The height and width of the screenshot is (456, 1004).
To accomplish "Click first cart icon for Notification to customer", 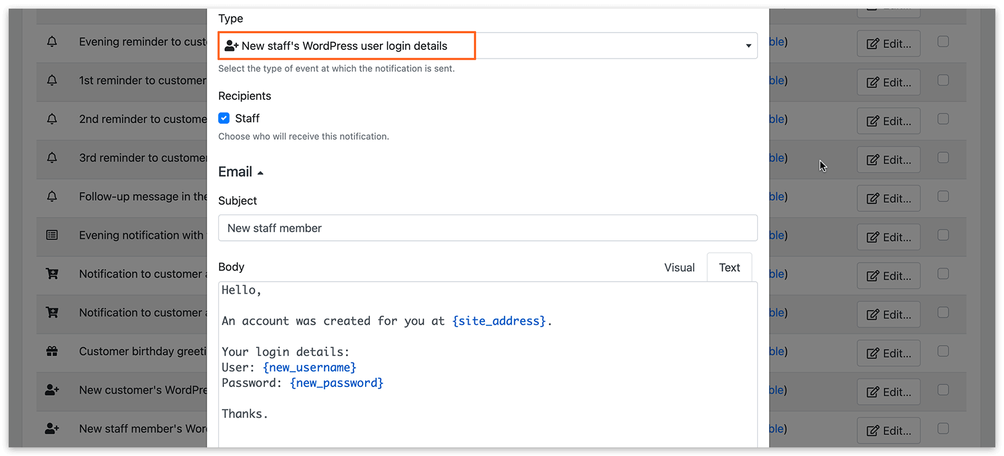I will (x=52, y=274).
